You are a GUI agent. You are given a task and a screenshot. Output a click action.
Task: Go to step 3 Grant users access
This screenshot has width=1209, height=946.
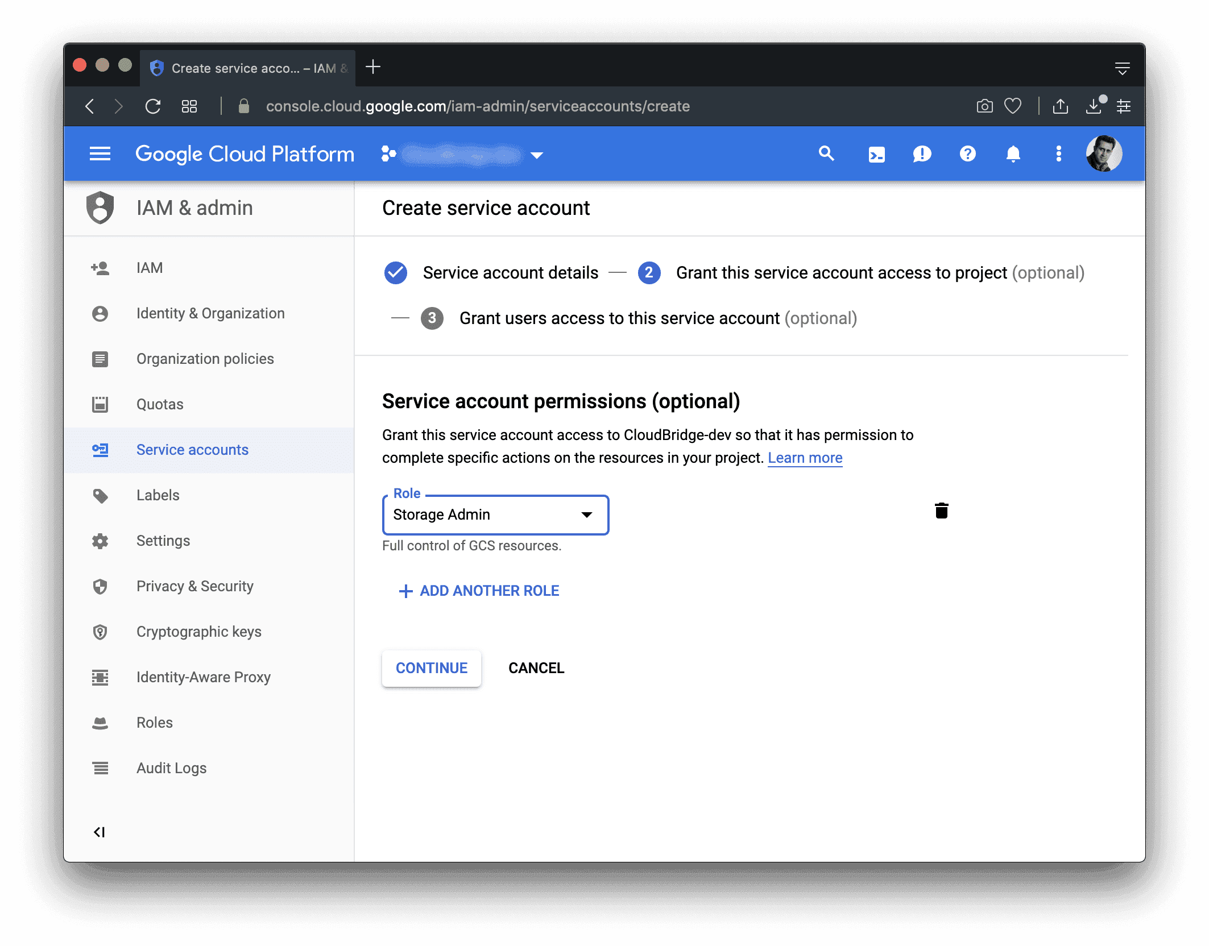point(619,318)
